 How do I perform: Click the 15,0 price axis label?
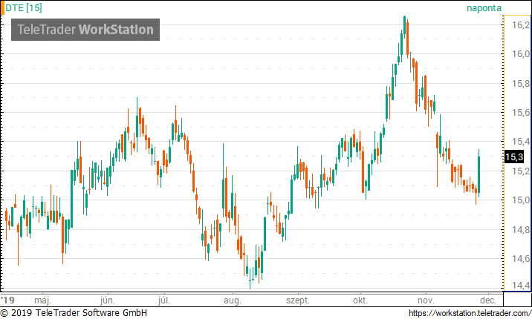pos(520,200)
